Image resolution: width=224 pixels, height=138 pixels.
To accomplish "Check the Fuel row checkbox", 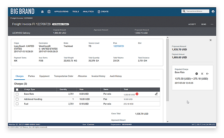I will (17, 104).
